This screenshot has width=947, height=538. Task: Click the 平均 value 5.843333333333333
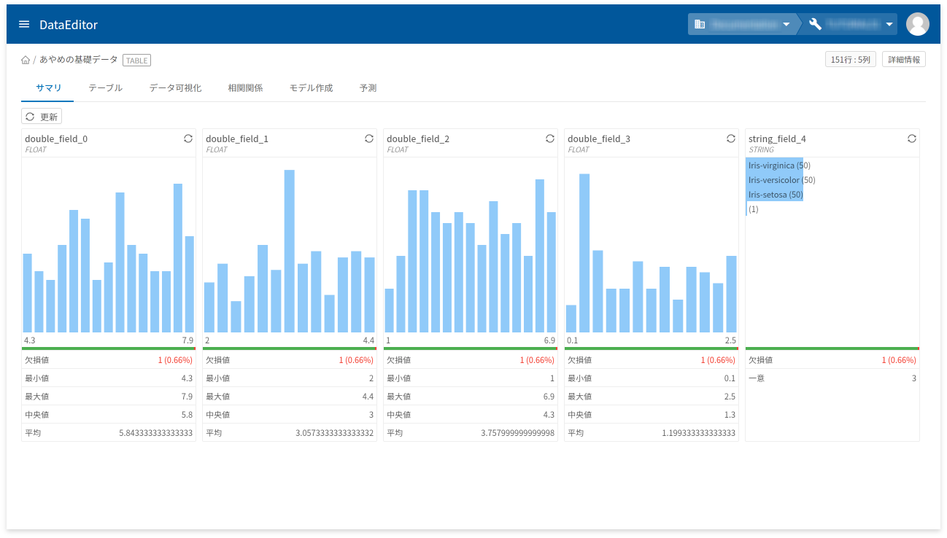(x=155, y=433)
